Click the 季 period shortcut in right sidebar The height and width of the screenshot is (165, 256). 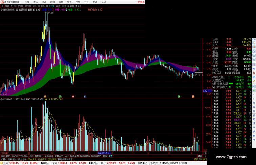tap(254, 136)
